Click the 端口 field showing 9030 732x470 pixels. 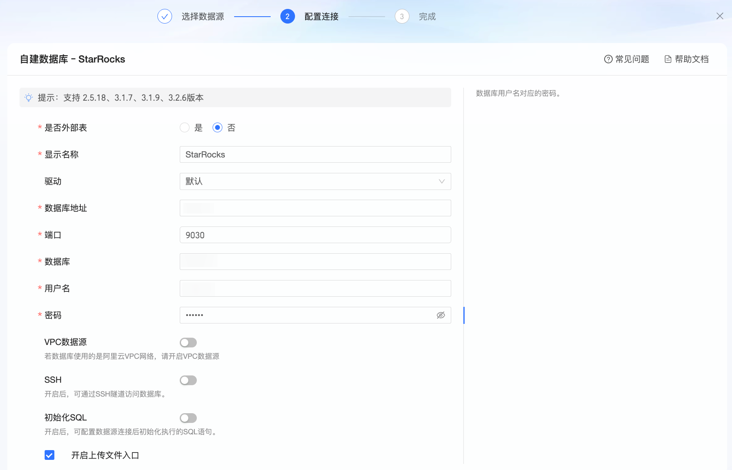pos(315,235)
